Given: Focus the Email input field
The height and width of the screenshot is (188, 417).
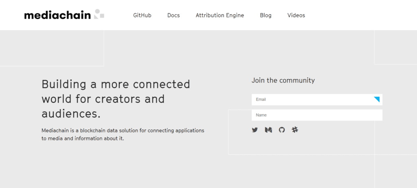Looking at the screenshot, I should pyautogui.click(x=317, y=99).
